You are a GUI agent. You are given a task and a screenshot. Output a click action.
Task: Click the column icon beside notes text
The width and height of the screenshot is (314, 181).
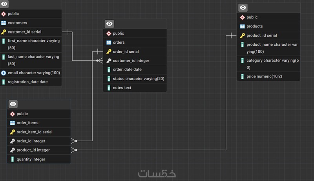(109, 88)
